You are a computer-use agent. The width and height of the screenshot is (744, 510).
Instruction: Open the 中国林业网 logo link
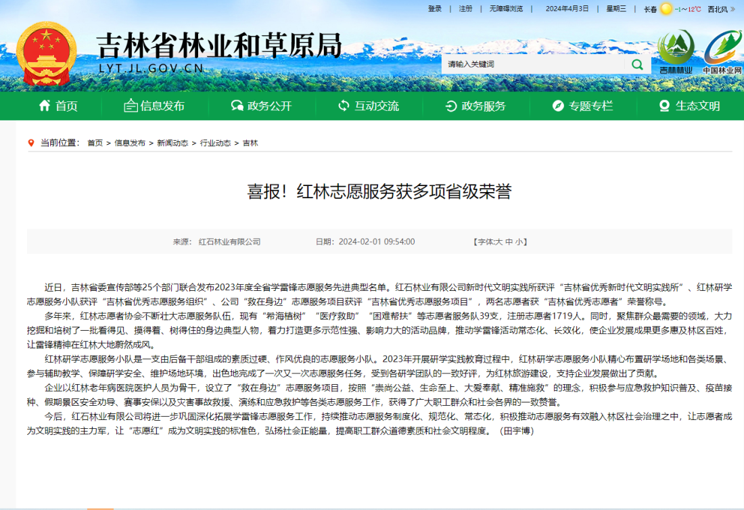click(x=722, y=52)
